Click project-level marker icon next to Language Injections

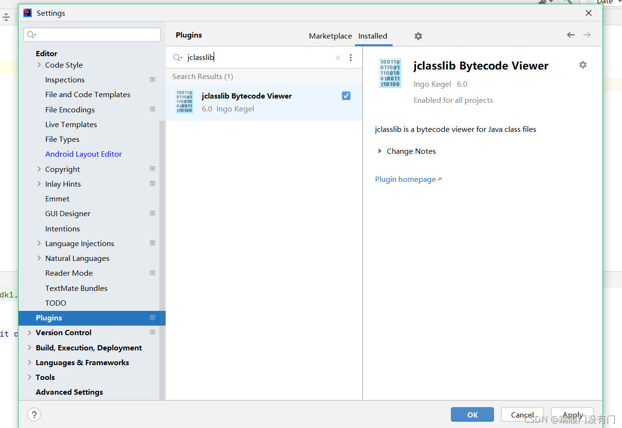click(152, 243)
